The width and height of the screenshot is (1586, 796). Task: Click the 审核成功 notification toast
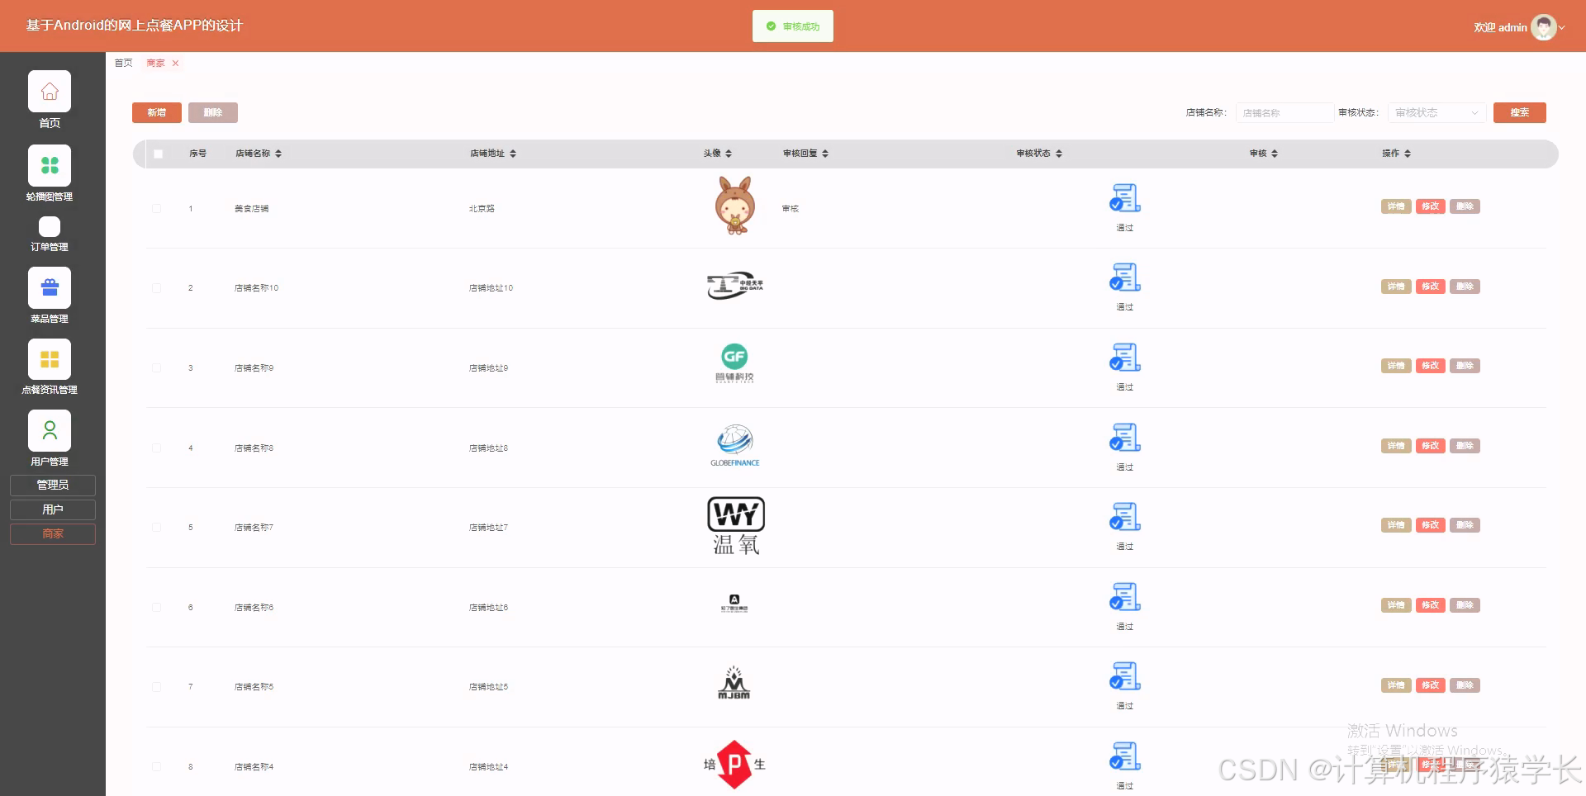793,26
